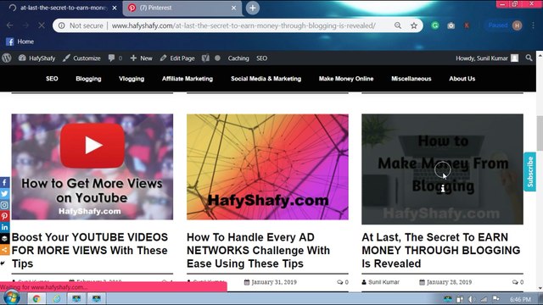The height and width of the screenshot is (305, 543).
Task: Open How To Handle Every AD NETWORKS title
Action: click(x=258, y=251)
